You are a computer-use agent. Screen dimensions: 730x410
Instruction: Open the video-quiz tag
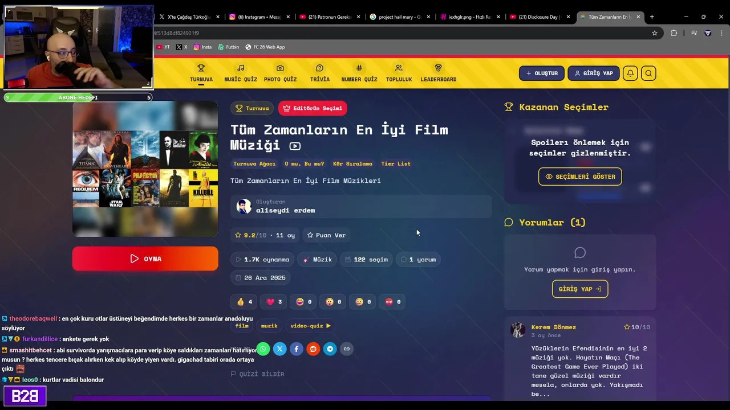pos(310,326)
